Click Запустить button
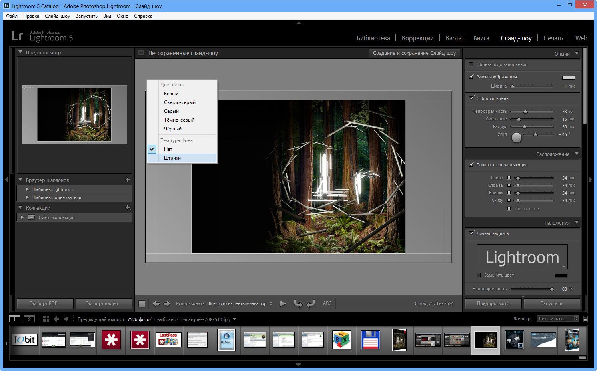Screen dimensions: 597x371 click(x=551, y=303)
